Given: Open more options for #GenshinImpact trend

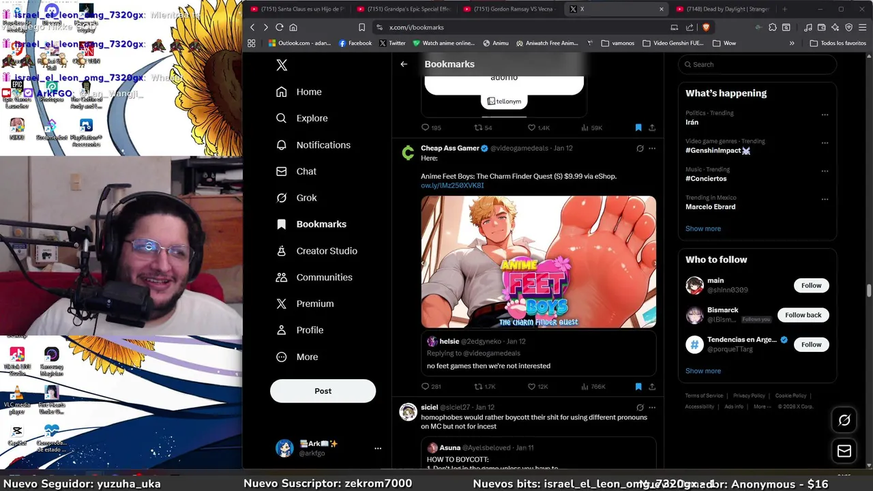Looking at the screenshot, I should 825,143.
